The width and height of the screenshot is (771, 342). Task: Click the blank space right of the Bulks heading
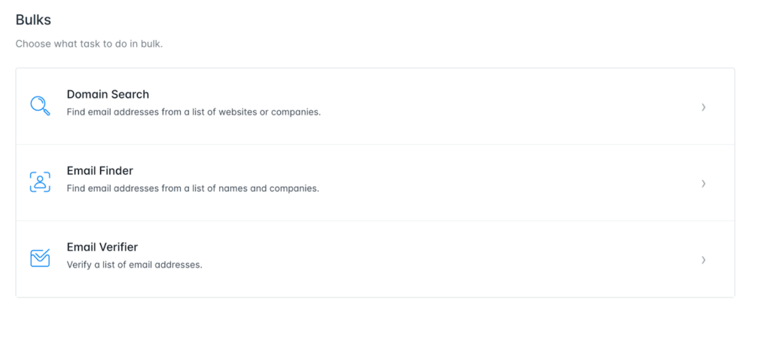click(376, 20)
